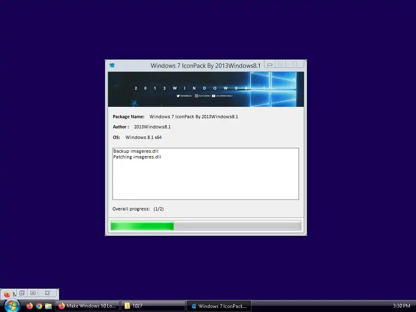Select the 'Backup imageres.dll' log line
The height and width of the screenshot is (312, 416).
[x=136, y=151]
